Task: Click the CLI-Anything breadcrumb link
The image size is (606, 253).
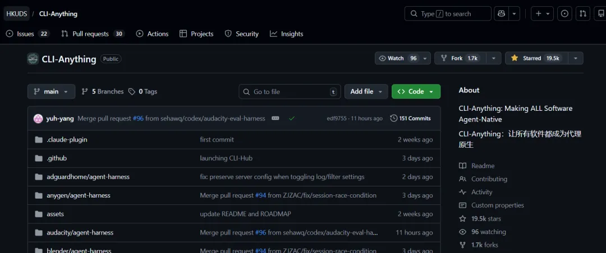Action: 58,14
